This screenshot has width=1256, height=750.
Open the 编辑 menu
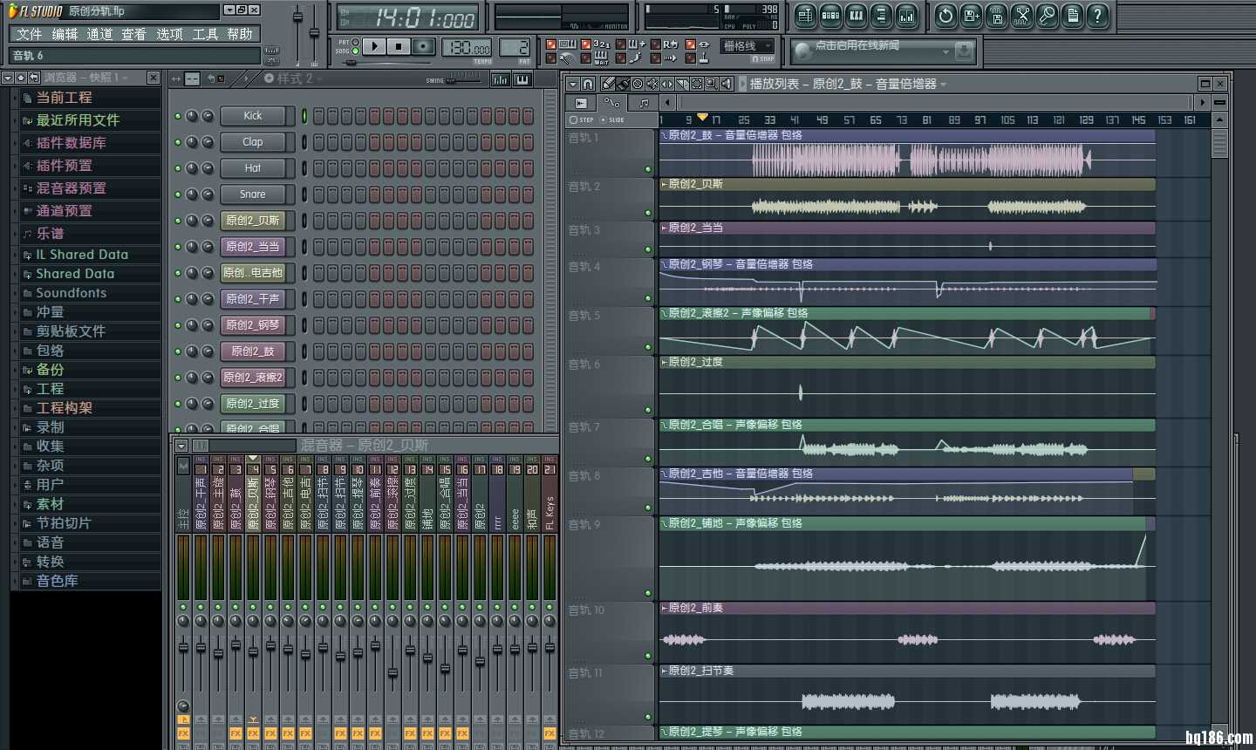65,34
